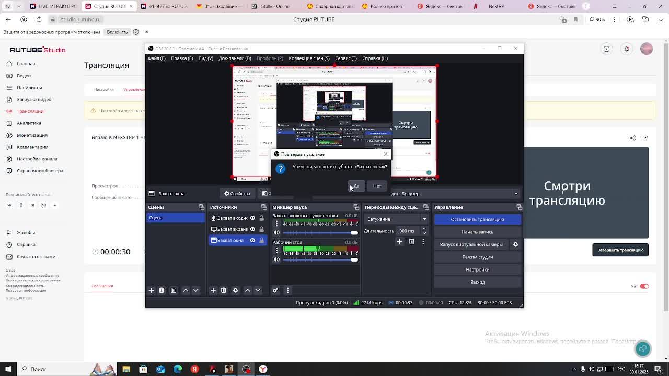Open Свойства for selected source
Image resolution: width=669 pixels, height=376 pixels.
pos(237,194)
